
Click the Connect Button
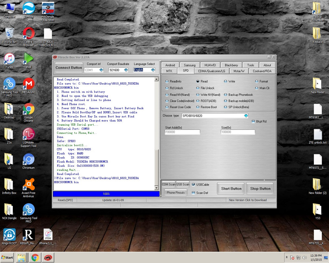[69, 67]
